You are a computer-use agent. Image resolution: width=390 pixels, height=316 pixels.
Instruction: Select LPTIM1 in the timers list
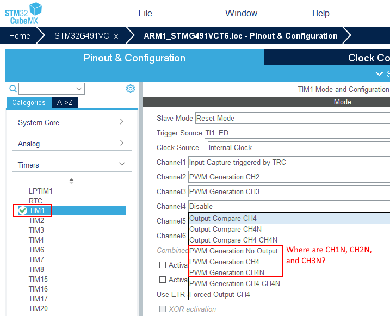(x=41, y=191)
